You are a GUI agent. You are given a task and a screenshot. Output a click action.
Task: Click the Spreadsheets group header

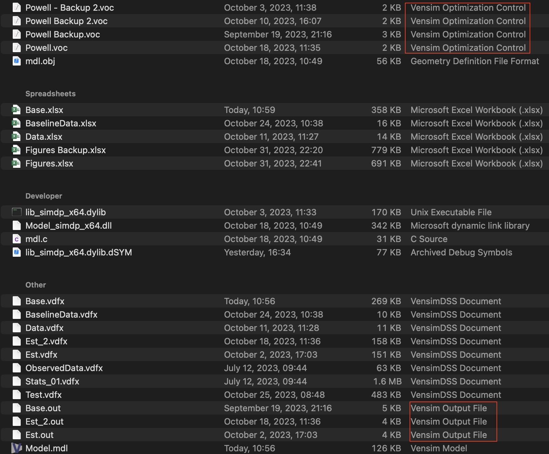(50, 94)
